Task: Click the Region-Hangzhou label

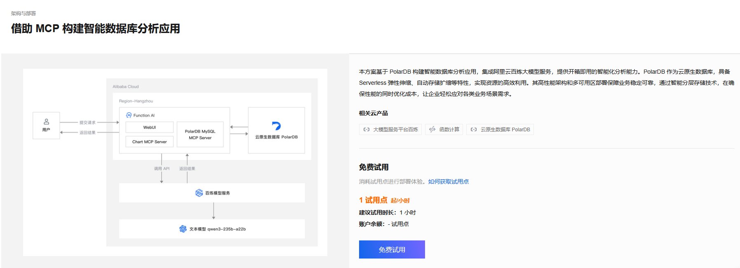Action: coord(136,101)
